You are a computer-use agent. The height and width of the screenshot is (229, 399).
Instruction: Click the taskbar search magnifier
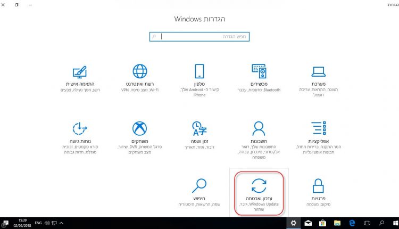pyautogui.click(x=381, y=223)
